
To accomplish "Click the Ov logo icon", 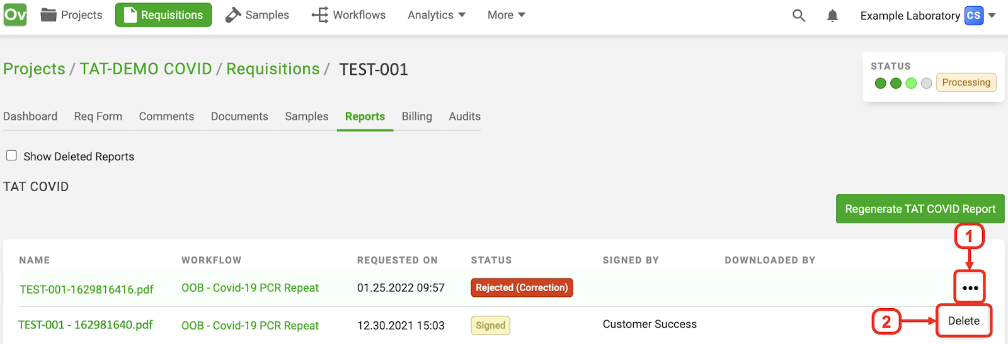I will pos(15,14).
